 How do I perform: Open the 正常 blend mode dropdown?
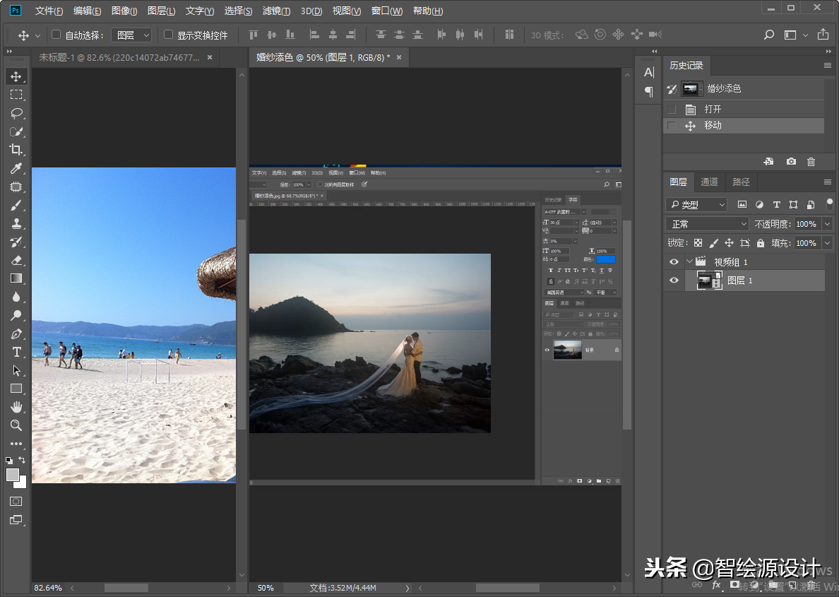tap(706, 224)
